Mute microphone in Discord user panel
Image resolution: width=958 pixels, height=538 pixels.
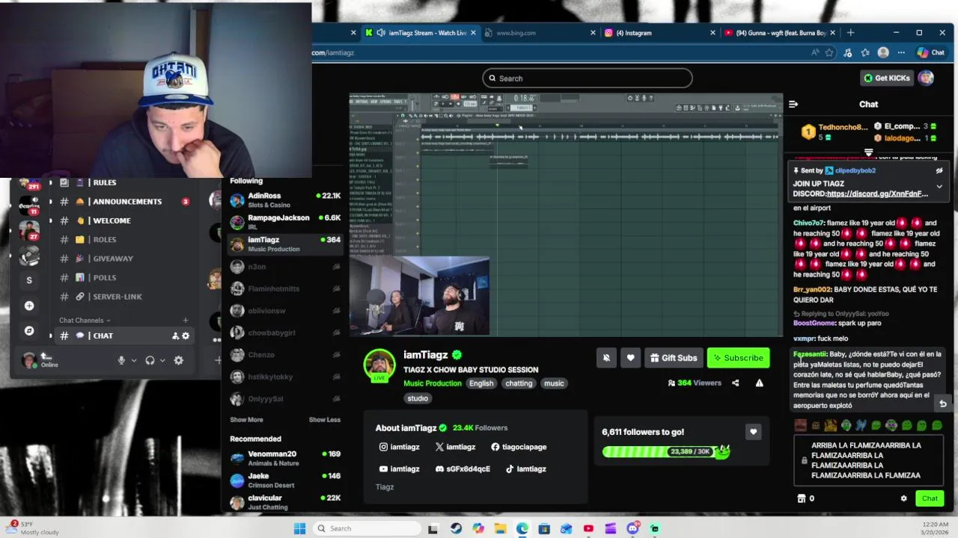click(x=121, y=360)
